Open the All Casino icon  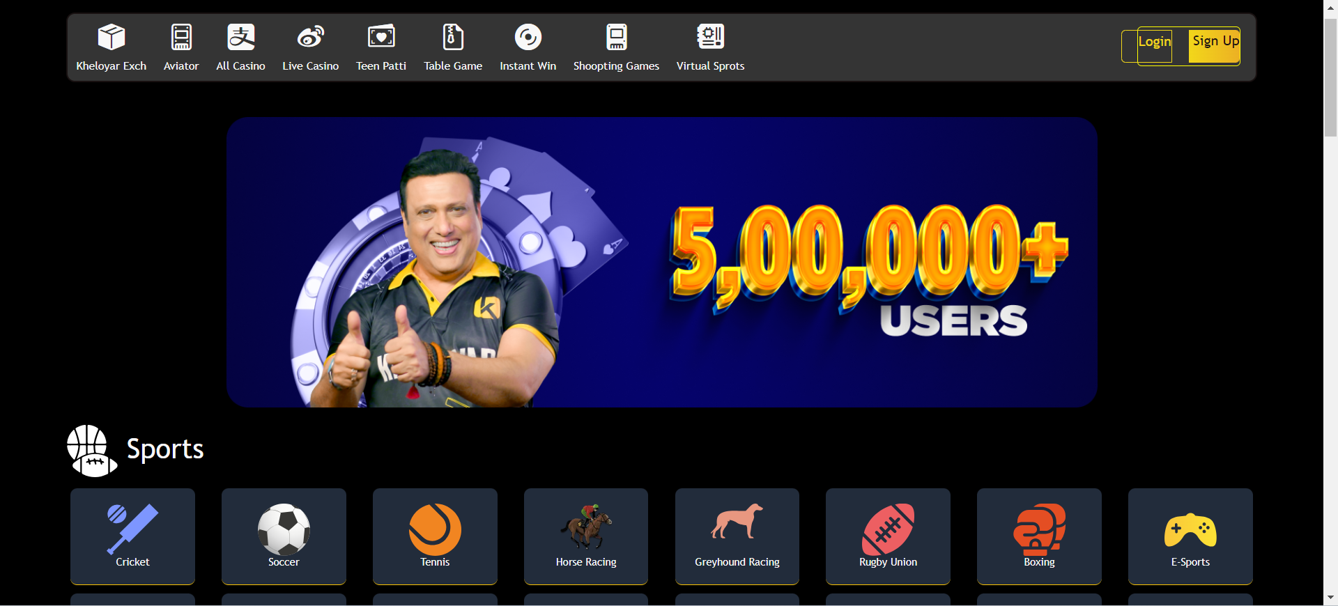pos(240,37)
